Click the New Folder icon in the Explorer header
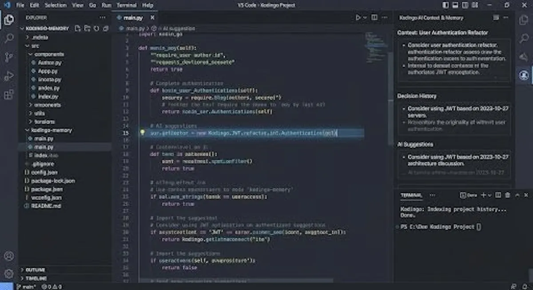The image size is (533, 290). coord(87,28)
